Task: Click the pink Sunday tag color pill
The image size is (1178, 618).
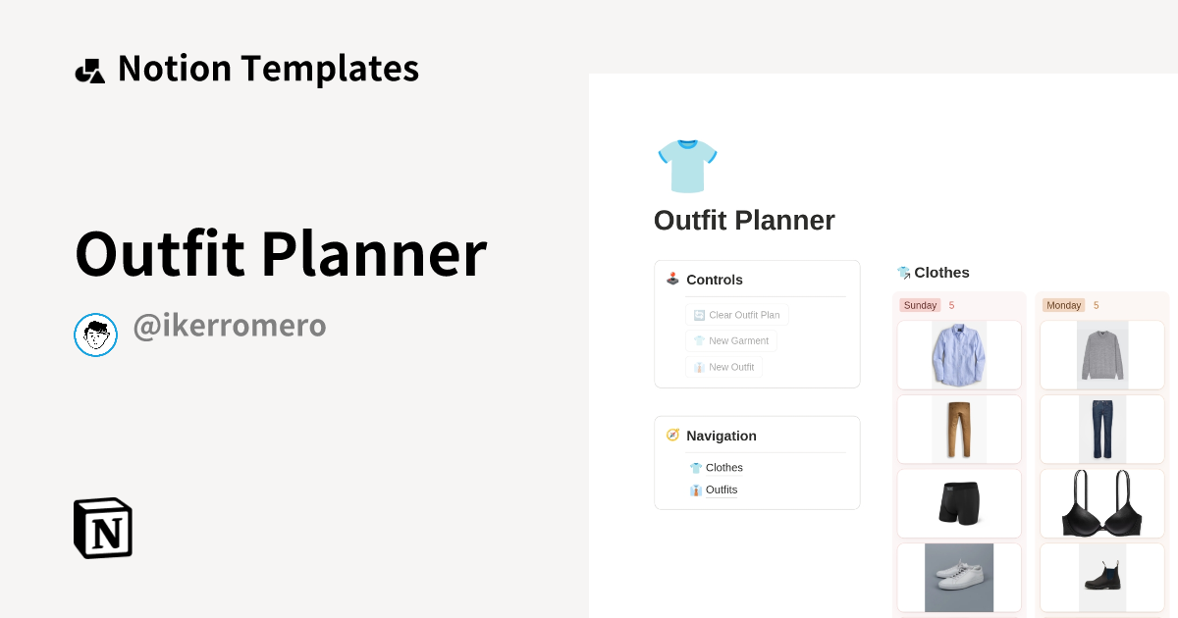Action: 920,305
